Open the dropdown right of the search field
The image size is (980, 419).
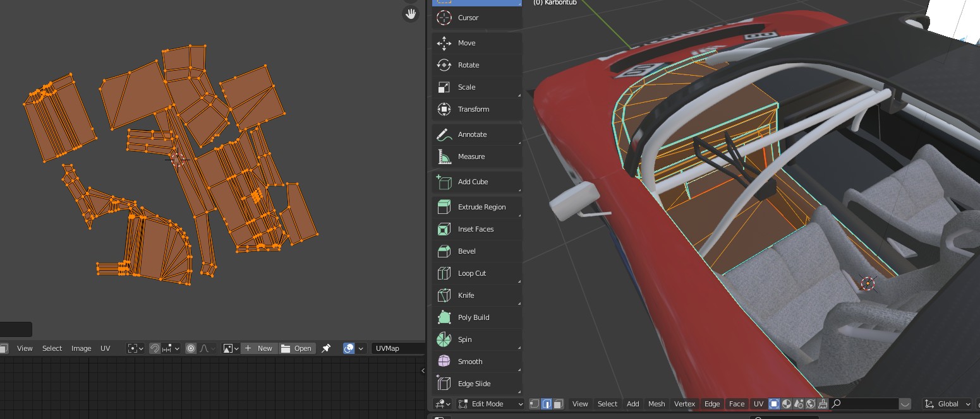[905, 404]
